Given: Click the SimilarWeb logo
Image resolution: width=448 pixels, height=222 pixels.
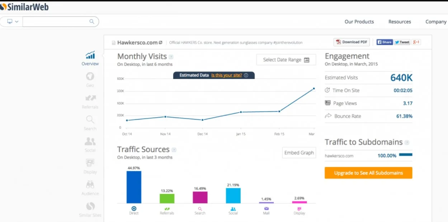Looking at the screenshot, I should click(x=24, y=6).
